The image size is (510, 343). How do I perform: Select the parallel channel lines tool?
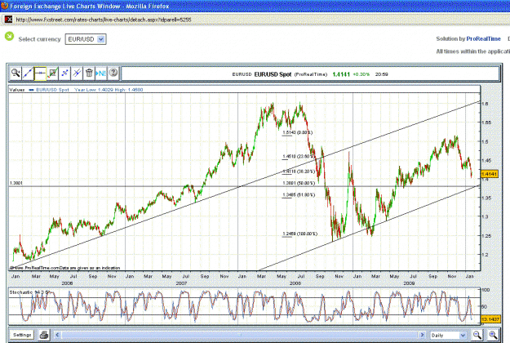click(77, 73)
